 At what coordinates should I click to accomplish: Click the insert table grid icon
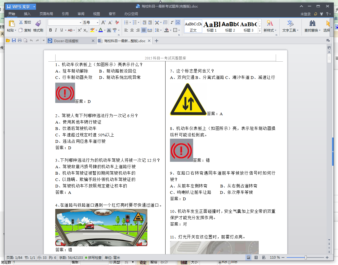click(x=165, y=22)
